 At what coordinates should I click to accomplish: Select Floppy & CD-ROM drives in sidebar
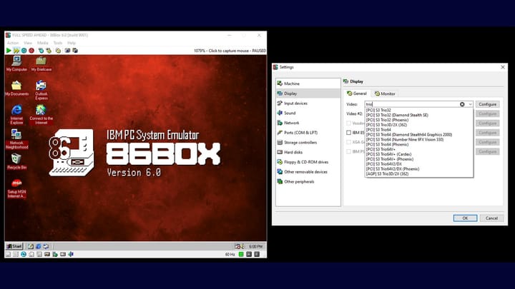click(x=308, y=162)
